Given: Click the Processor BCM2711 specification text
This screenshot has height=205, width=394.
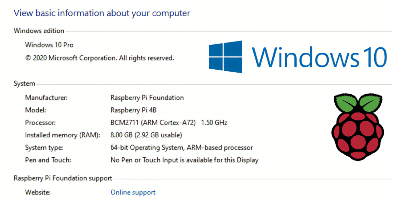Looking at the screenshot, I should point(169,123).
